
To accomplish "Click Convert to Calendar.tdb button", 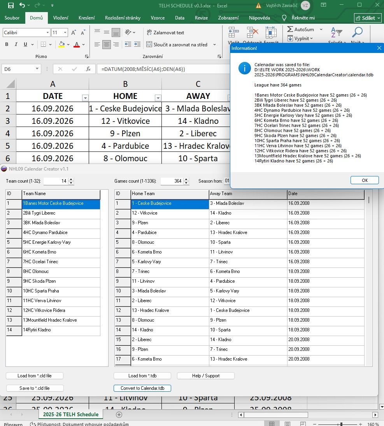I will [142, 388].
